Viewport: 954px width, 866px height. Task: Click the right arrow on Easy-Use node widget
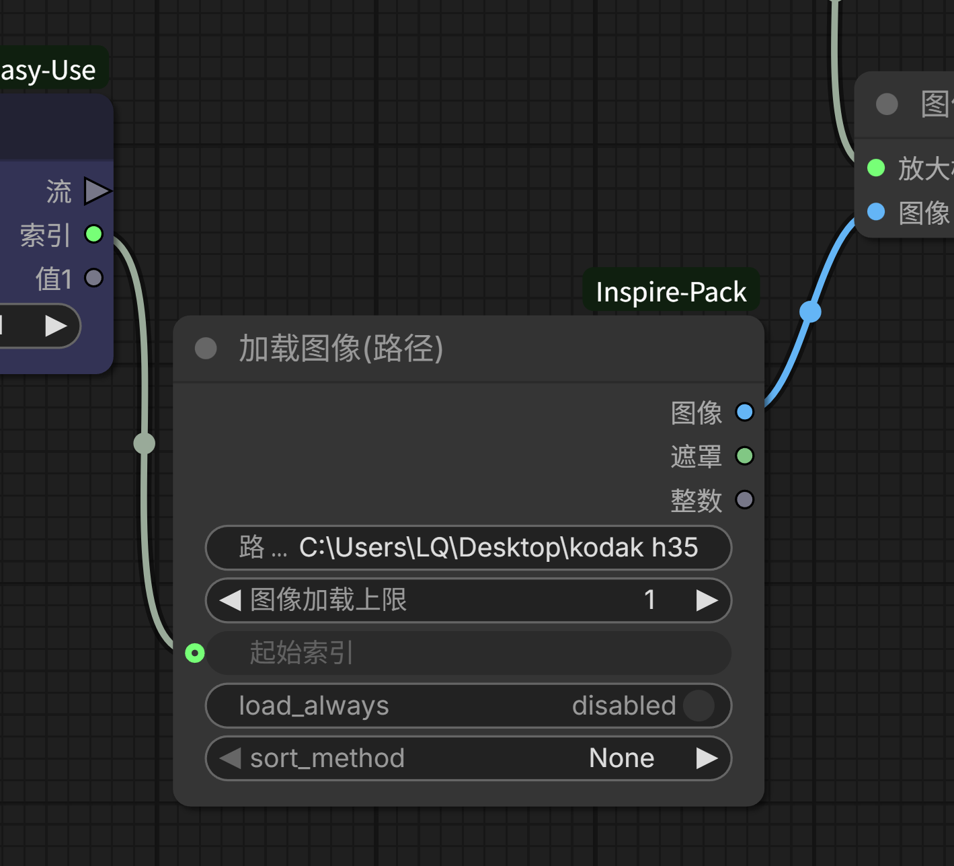(x=56, y=326)
